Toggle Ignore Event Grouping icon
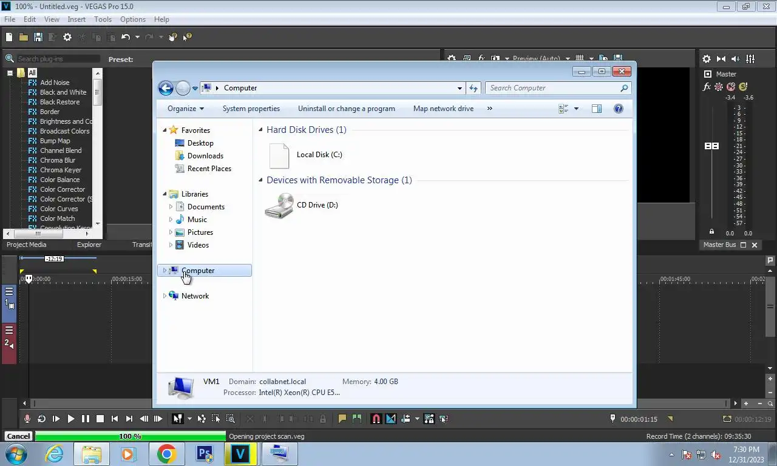The width and height of the screenshot is (777, 466). pos(444,419)
